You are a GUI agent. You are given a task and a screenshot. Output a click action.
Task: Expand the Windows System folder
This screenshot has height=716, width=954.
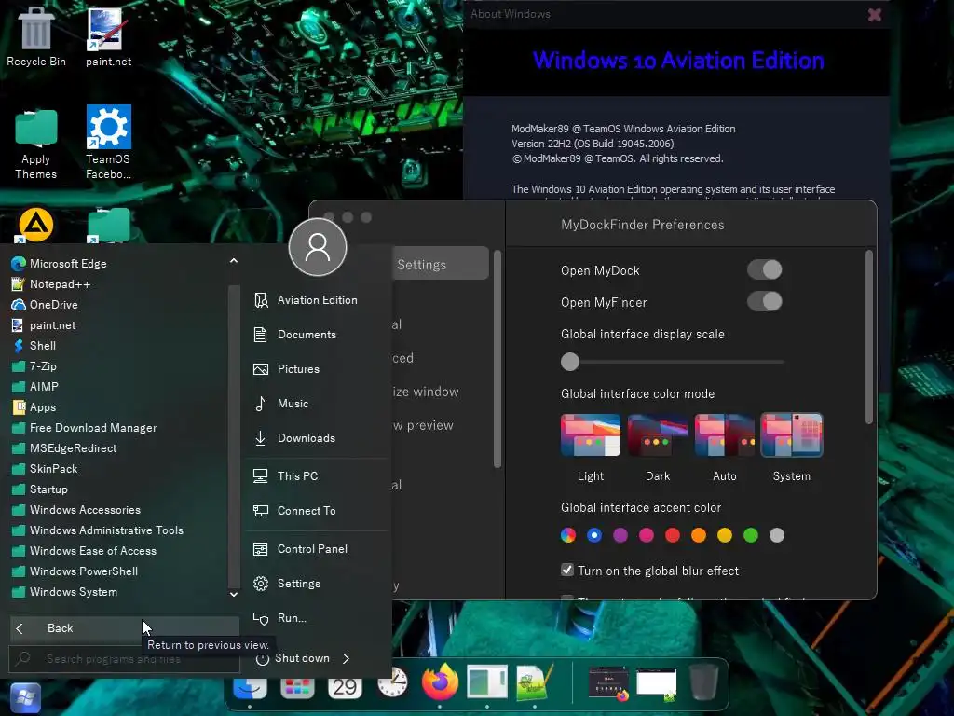(x=64, y=592)
